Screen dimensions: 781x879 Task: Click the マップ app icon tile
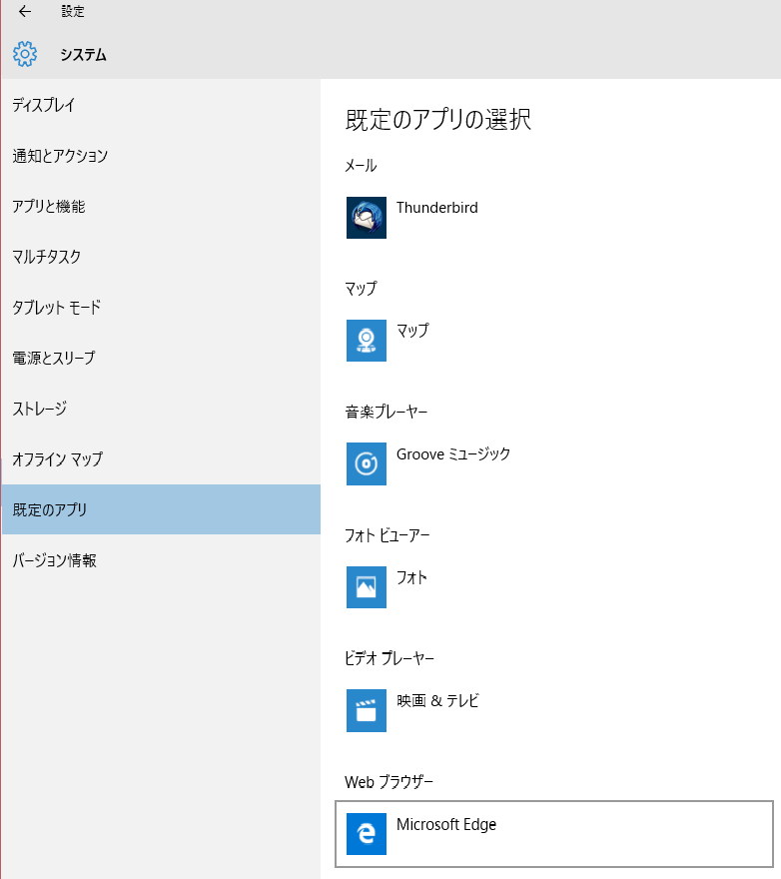tap(367, 341)
